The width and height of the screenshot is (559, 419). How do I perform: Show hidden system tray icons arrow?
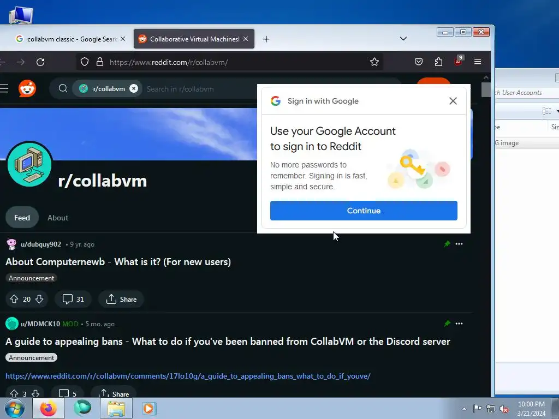click(464, 409)
